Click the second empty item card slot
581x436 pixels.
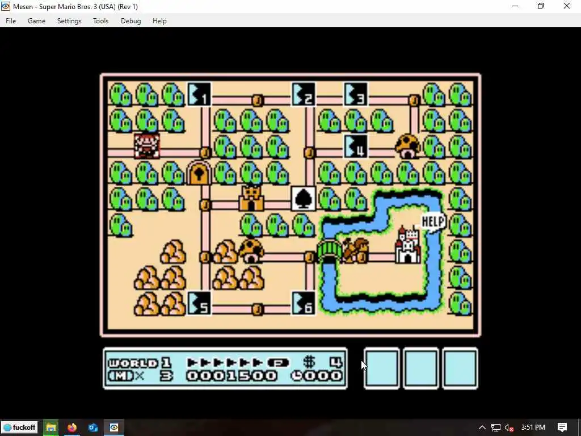click(x=421, y=368)
